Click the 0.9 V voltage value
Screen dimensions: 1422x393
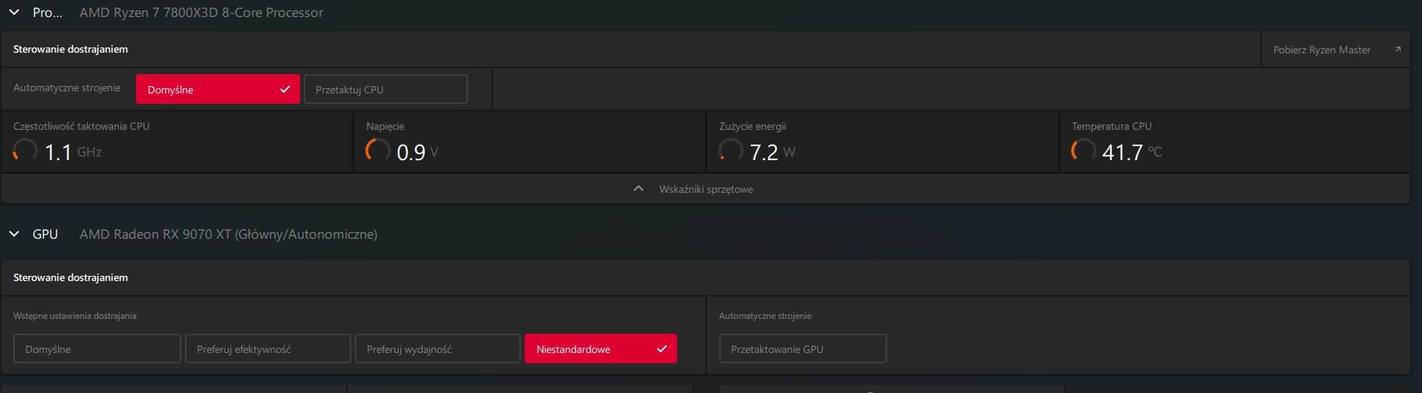(417, 152)
